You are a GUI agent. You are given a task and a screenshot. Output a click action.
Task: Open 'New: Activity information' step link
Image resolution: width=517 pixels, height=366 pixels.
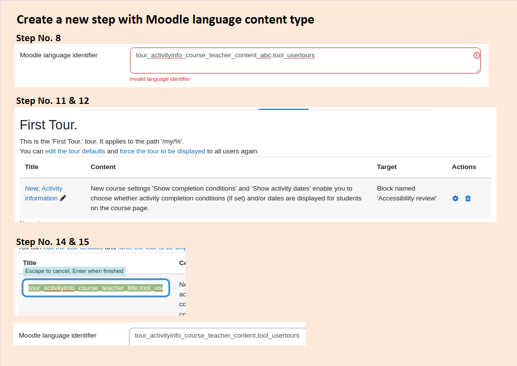[44, 194]
